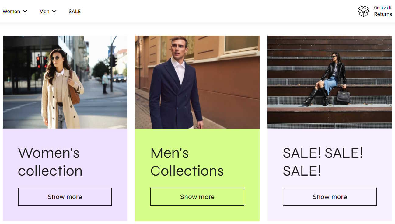Viewport: 395px width, 224px height.
Task: Click the Omniva returns box icon
Action: [x=363, y=11]
